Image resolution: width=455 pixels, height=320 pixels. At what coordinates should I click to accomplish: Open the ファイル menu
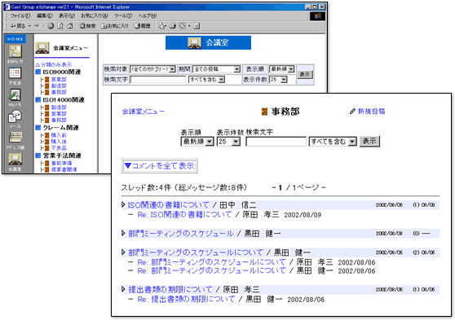[x=20, y=15]
